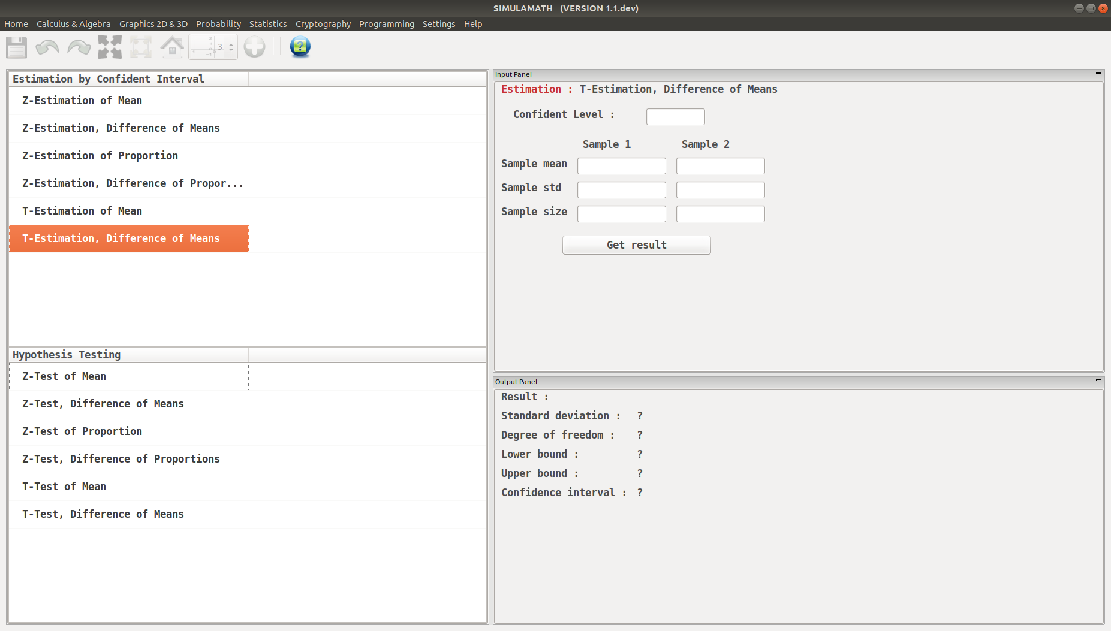Image resolution: width=1111 pixels, height=631 pixels.
Task: Select Z-Estimation of Proportion
Action: click(129, 156)
